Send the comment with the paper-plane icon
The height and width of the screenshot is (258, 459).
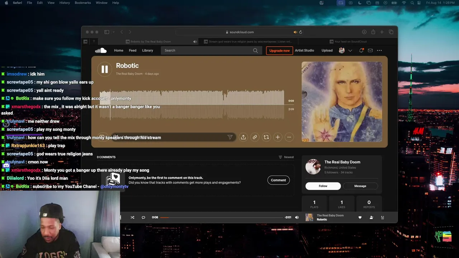[230, 137]
